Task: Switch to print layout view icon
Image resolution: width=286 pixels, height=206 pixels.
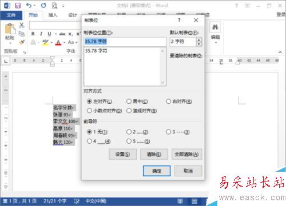Action: [194, 201]
